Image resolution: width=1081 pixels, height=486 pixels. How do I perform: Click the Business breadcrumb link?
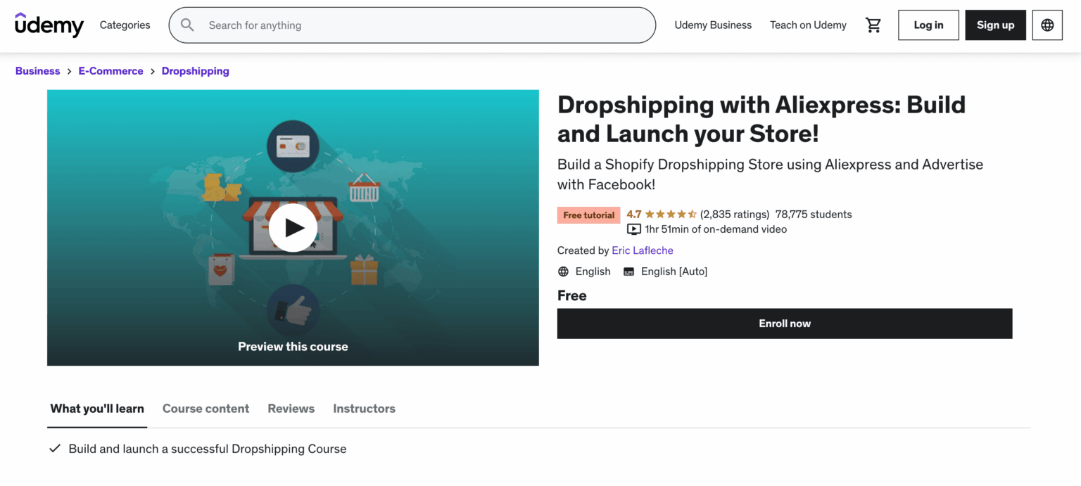[37, 71]
